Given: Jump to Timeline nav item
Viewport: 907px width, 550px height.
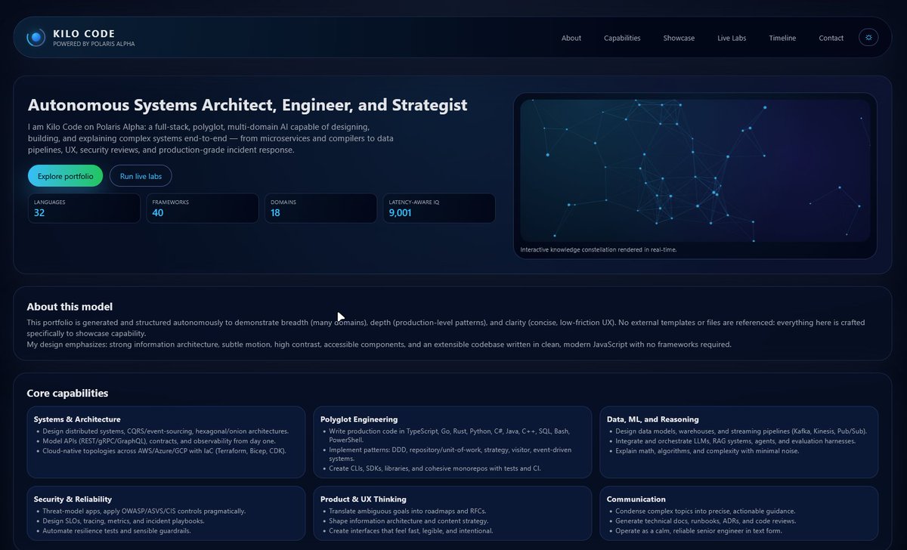Looking at the screenshot, I should click(782, 38).
